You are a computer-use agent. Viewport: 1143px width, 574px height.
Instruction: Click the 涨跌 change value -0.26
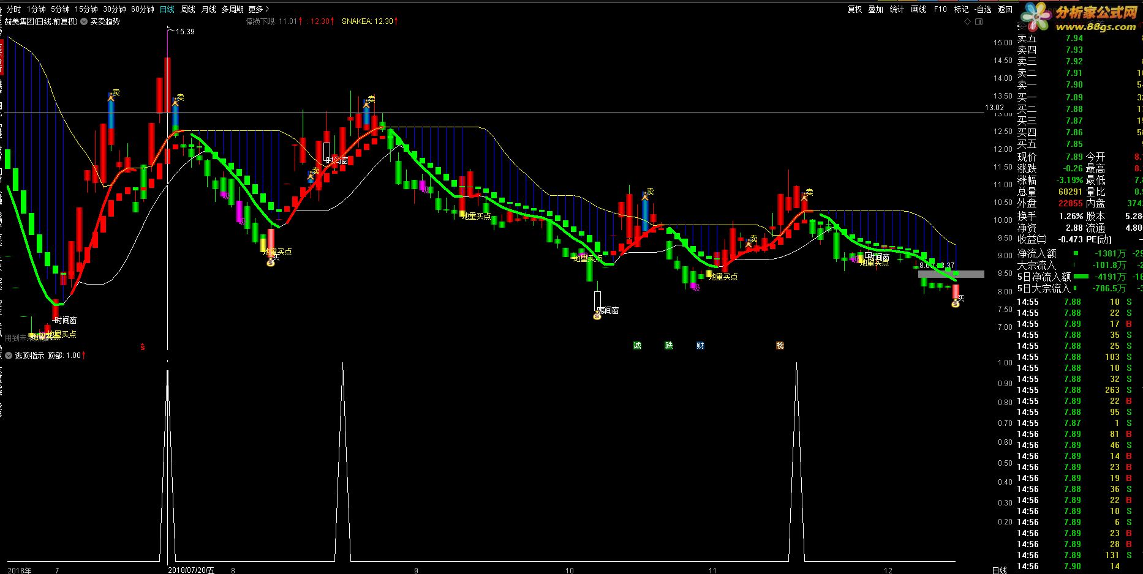tap(1073, 168)
